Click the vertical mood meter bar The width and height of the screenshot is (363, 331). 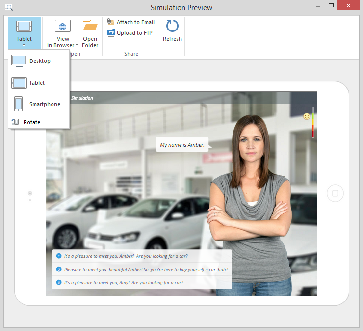313,122
